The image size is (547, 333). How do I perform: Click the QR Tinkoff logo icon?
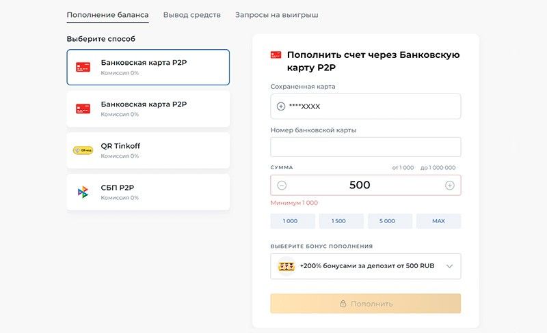[83, 150]
